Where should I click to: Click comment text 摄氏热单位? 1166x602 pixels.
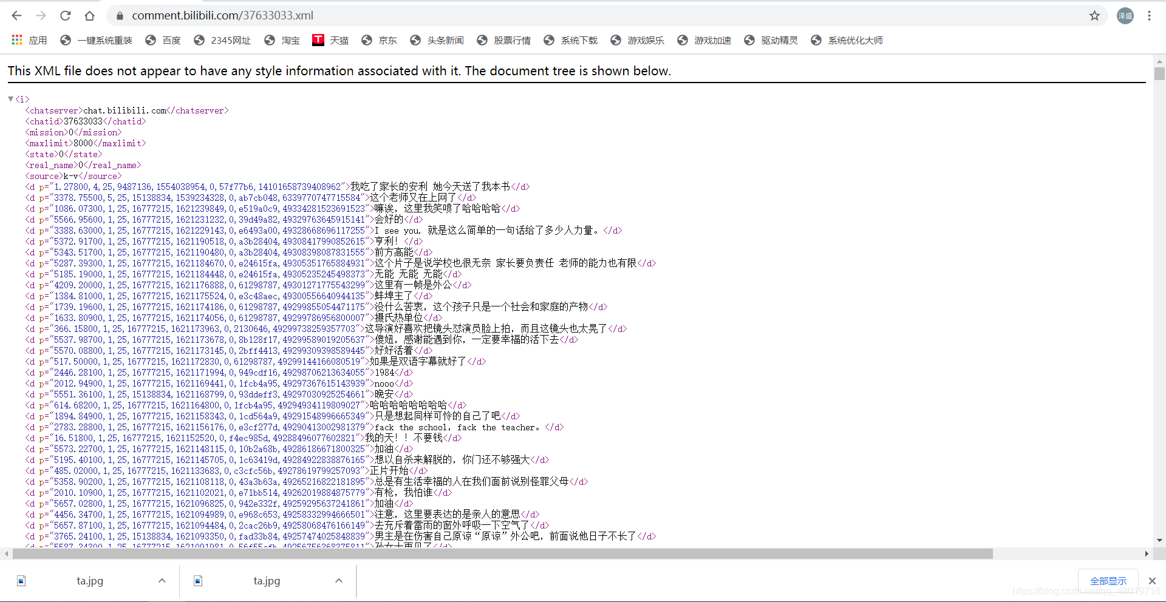(x=398, y=318)
